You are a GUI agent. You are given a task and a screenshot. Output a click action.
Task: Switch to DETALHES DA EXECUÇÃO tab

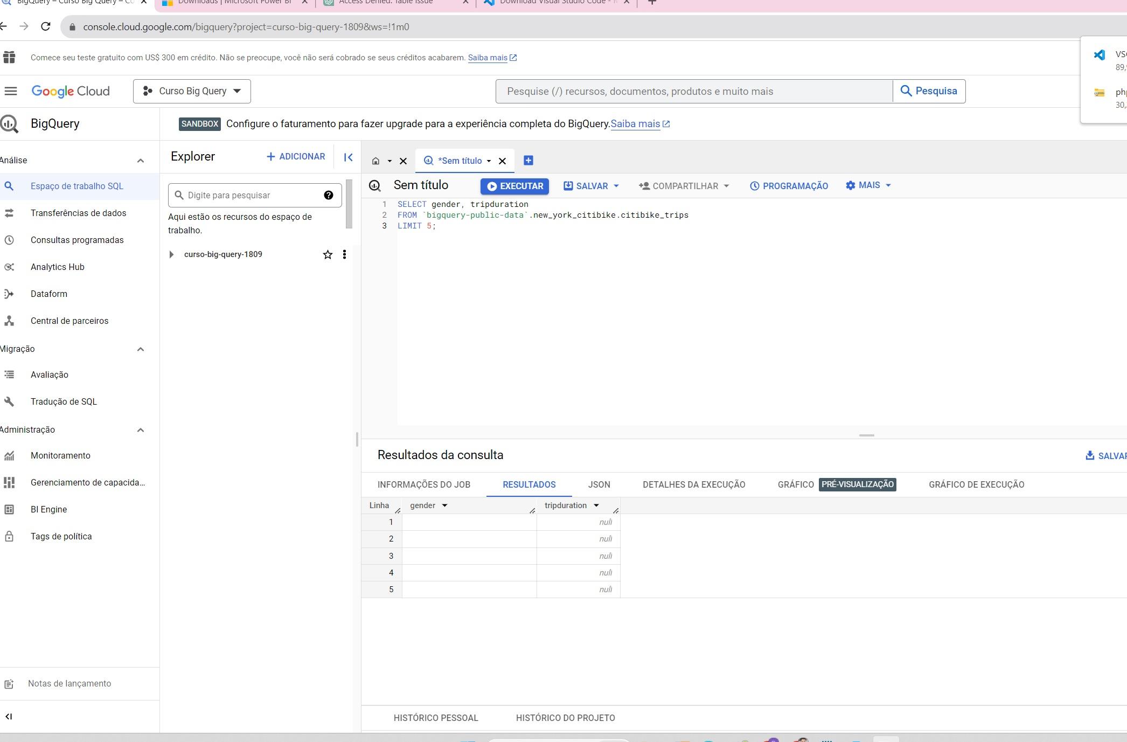click(694, 484)
